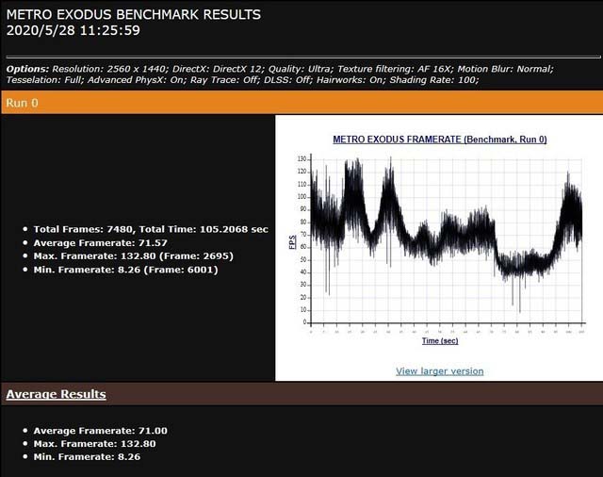Click 'Max. Framerate: 132.80 (Frame: 2695)' line
Screen dimensions: 603x477
[133, 256]
